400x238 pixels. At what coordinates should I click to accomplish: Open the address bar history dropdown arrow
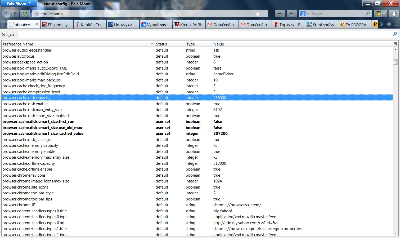click(264, 14)
